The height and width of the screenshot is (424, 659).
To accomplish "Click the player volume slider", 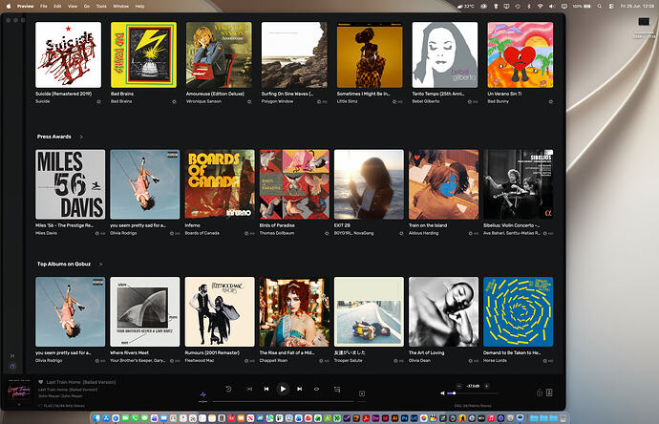I will (x=473, y=393).
